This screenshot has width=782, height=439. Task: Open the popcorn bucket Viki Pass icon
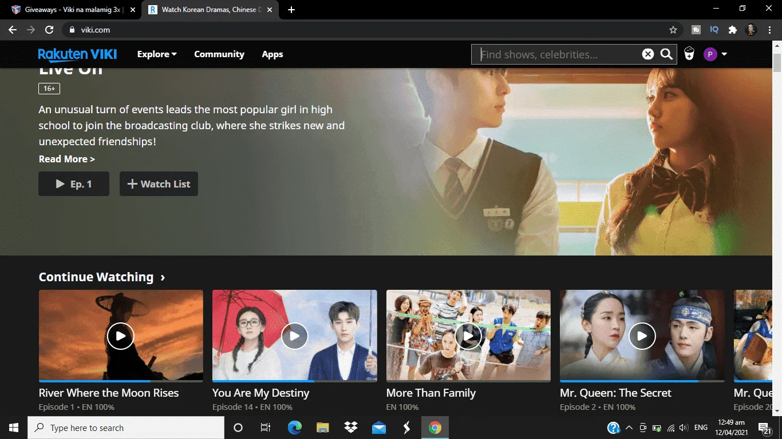689,54
